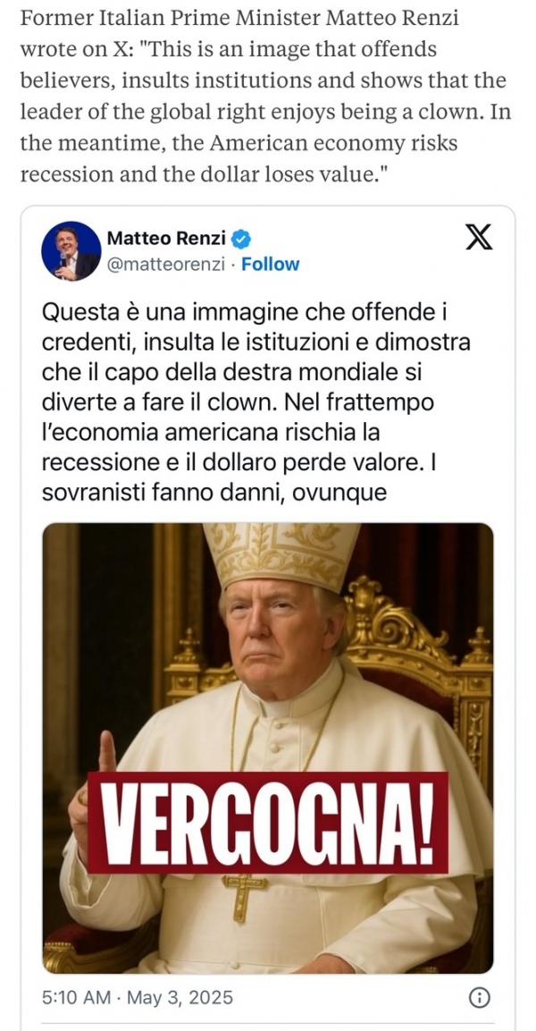This screenshot has height=1031, width=536.
Task: Click the 'Former Italian Prime Minister' opening line
Action: 239,18
